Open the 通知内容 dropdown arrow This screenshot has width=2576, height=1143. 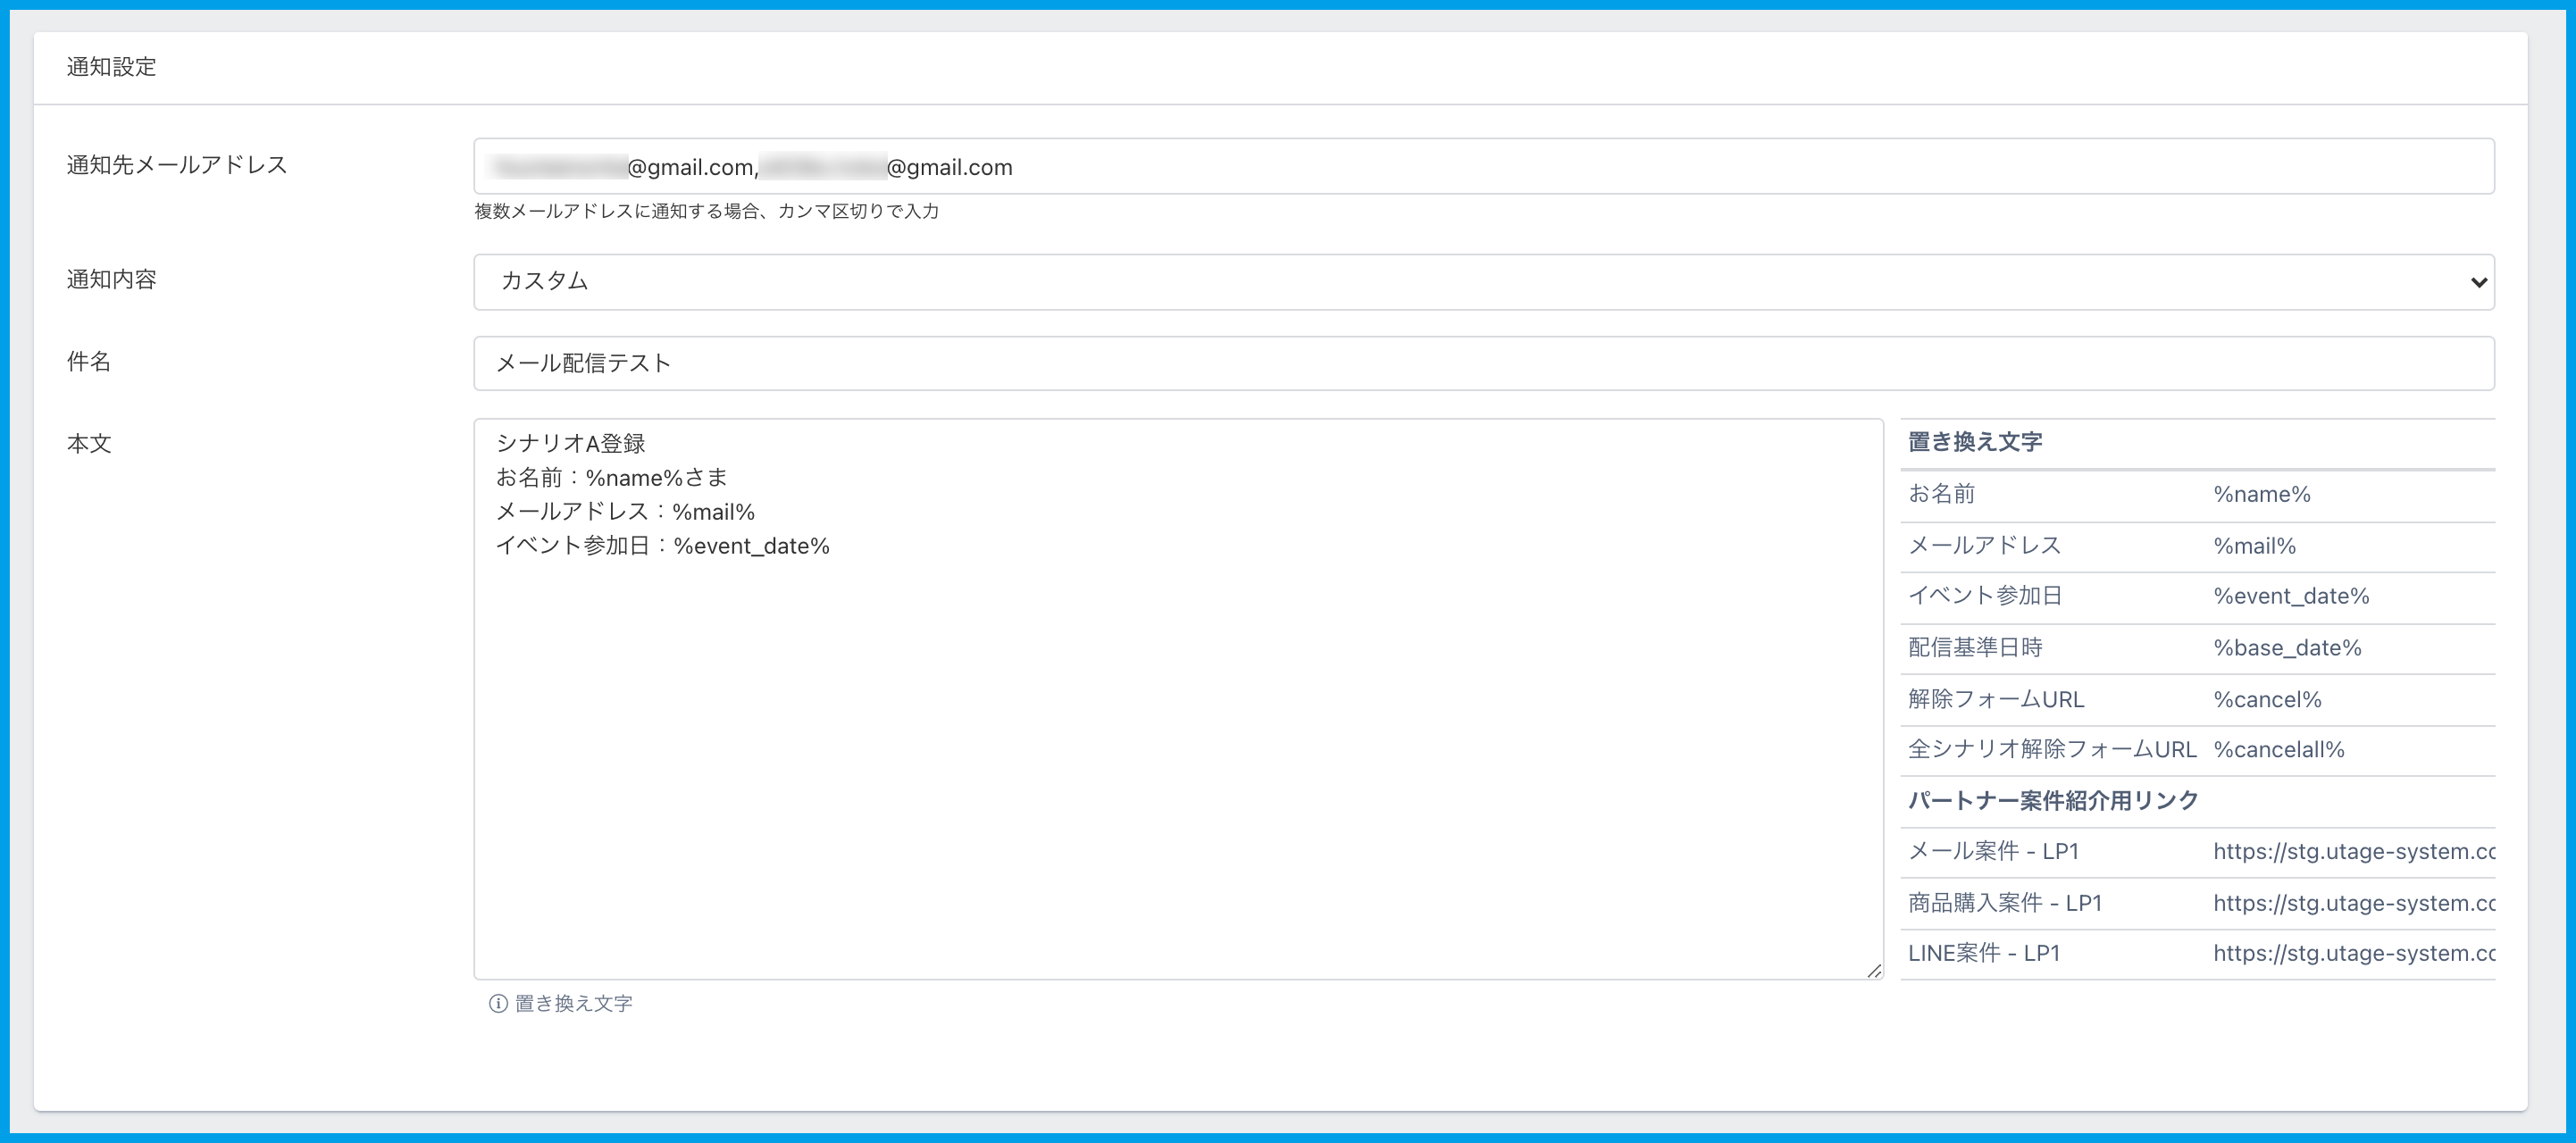tap(2478, 282)
